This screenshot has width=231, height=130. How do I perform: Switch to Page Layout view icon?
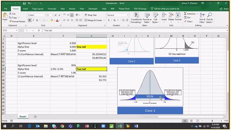pos(191,121)
